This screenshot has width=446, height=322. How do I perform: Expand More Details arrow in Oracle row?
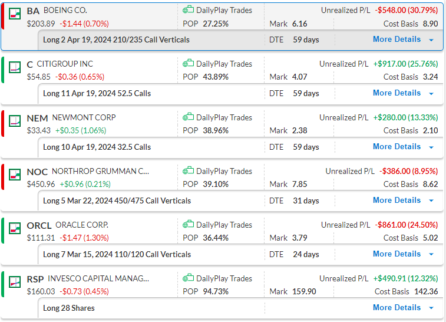[x=431, y=255]
